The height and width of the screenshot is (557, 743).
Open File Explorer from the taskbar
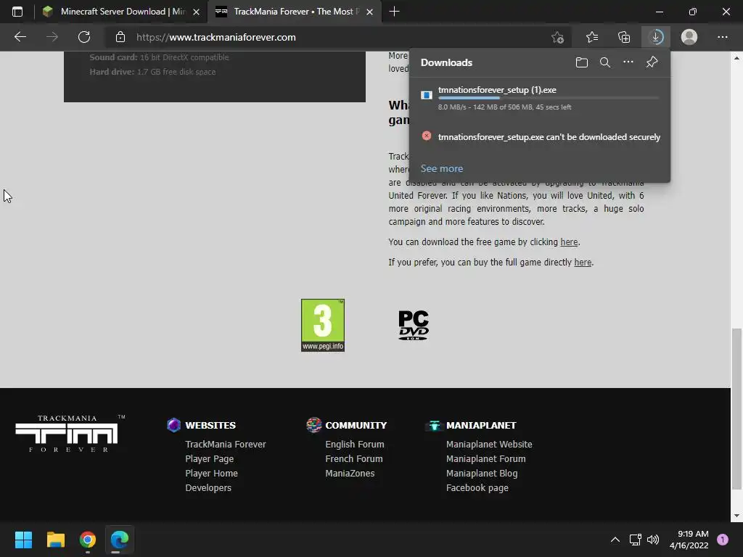[55, 540]
